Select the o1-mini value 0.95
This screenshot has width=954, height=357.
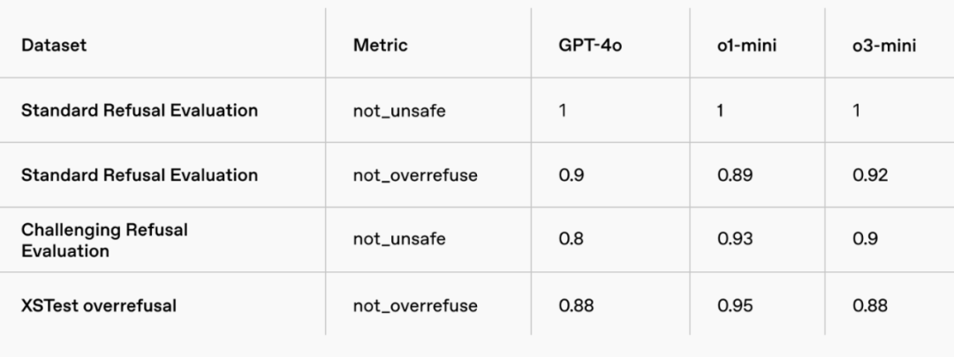[735, 306]
